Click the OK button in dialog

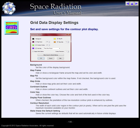coord(41,58)
